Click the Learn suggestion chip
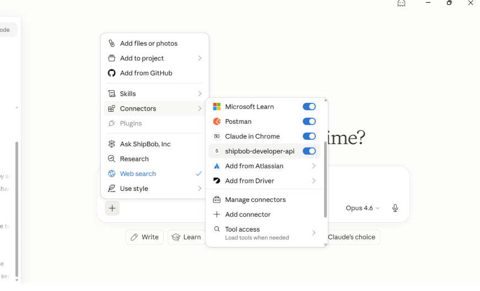 [186, 237]
